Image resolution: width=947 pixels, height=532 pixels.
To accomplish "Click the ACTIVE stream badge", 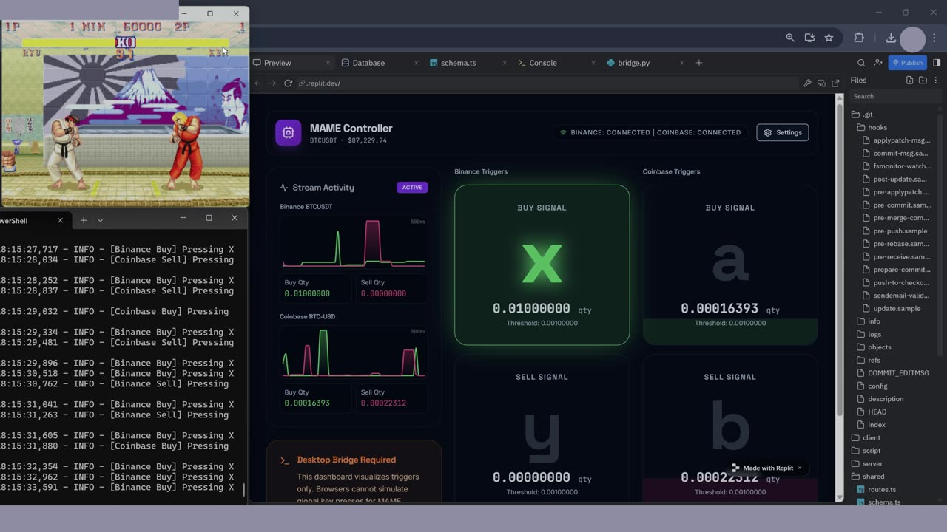I will coord(412,187).
